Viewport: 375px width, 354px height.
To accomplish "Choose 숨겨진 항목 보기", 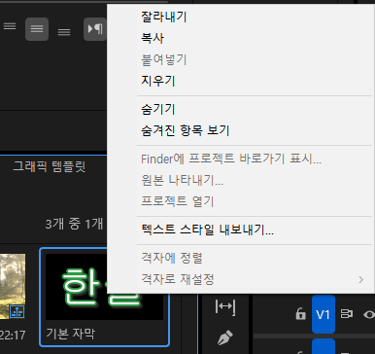I will [x=186, y=130].
